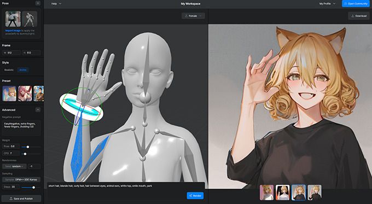Click the Open Community button

click(x=356, y=4)
